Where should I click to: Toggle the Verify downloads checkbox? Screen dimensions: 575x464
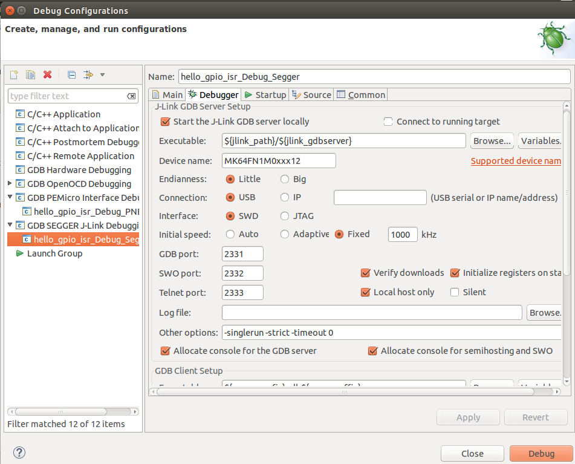[x=365, y=272]
